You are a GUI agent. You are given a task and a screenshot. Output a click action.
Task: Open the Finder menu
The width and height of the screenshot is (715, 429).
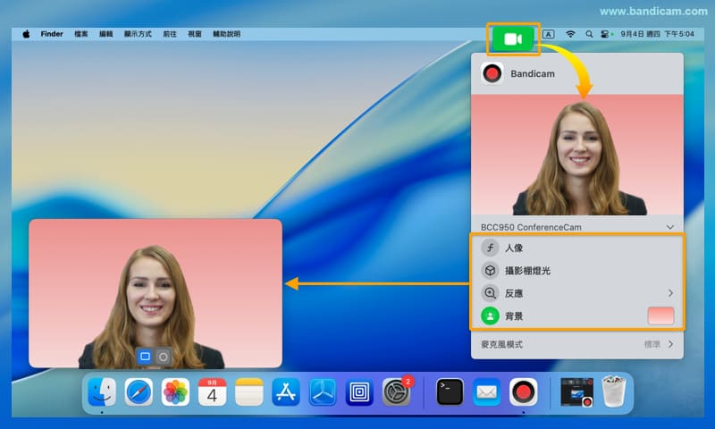point(52,34)
